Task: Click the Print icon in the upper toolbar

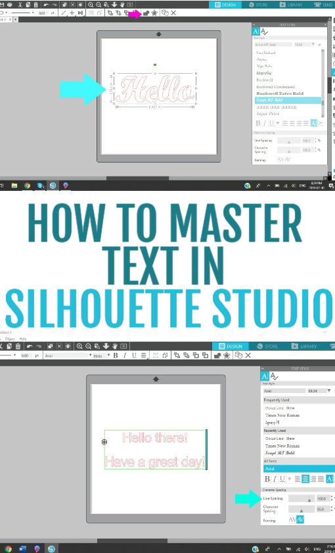Action: (9, 5)
